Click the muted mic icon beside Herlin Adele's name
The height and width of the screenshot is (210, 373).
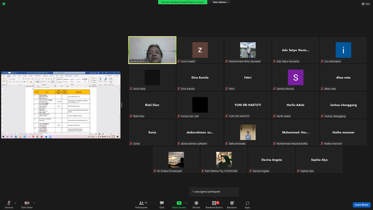(275, 116)
